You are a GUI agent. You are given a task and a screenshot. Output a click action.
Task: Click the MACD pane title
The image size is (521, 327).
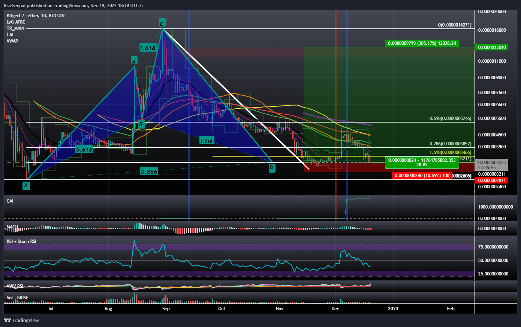12,227
